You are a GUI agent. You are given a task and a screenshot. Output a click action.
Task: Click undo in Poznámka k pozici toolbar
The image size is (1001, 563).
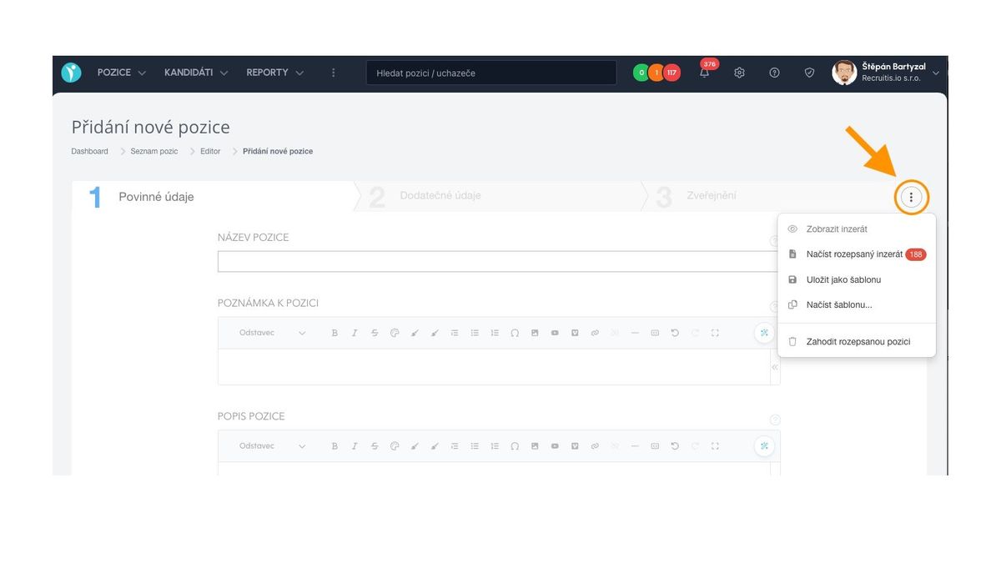(675, 333)
